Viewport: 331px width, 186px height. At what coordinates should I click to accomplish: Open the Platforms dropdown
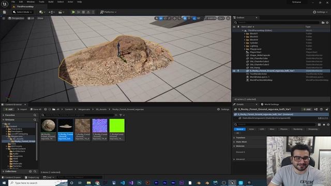pos(108,12)
